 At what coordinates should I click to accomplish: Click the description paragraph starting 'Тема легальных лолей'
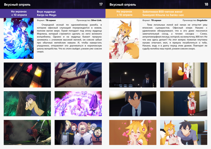click(175, 37)
